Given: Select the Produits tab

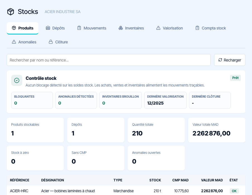Looking at the screenshot, I should (23, 28).
